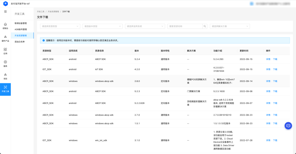Click the IoT SDK resource name cell

pos(99,69)
